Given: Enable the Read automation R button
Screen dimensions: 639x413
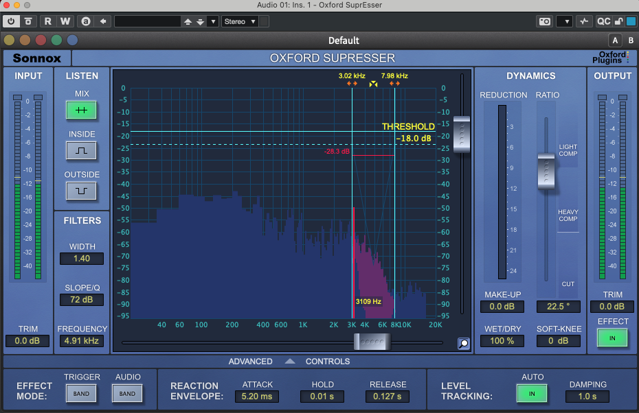Looking at the screenshot, I should point(49,21).
